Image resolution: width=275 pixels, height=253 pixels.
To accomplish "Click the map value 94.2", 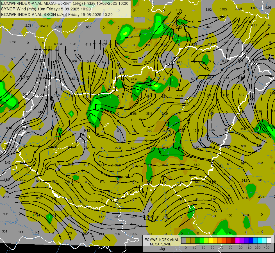I will tap(229, 198).
